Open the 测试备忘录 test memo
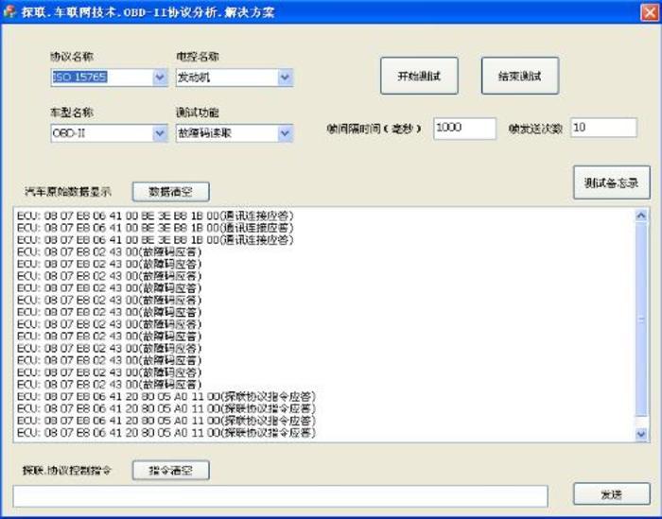The height and width of the screenshot is (519, 662). tap(611, 182)
